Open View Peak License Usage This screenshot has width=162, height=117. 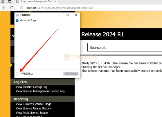coord(32,113)
